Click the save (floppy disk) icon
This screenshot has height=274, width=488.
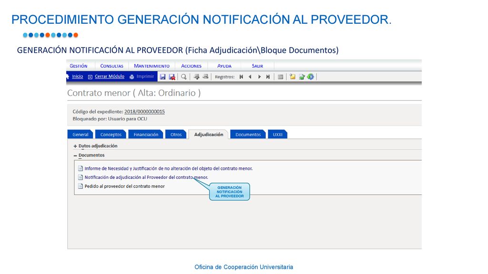pyautogui.click(x=163, y=77)
